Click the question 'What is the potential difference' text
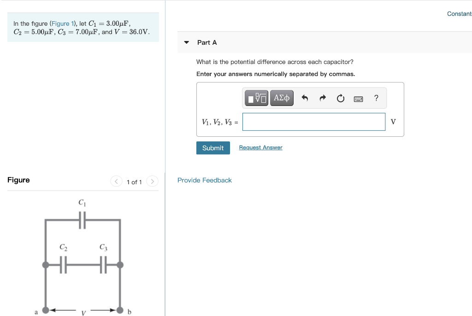The width and height of the screenshot is (472, 316). pos(275,62)
